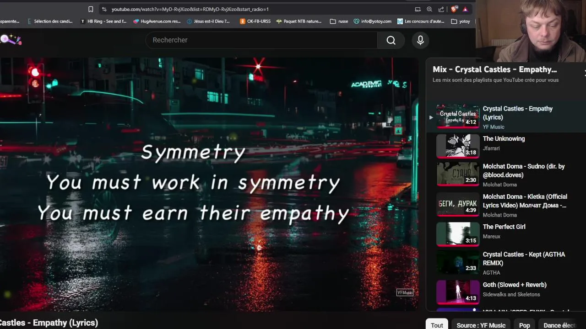The width and height of the screenshot is (586, 329).
Task: Click 'Sidewalks and Skeletons' channel name
Action: [x=511, y=295]
